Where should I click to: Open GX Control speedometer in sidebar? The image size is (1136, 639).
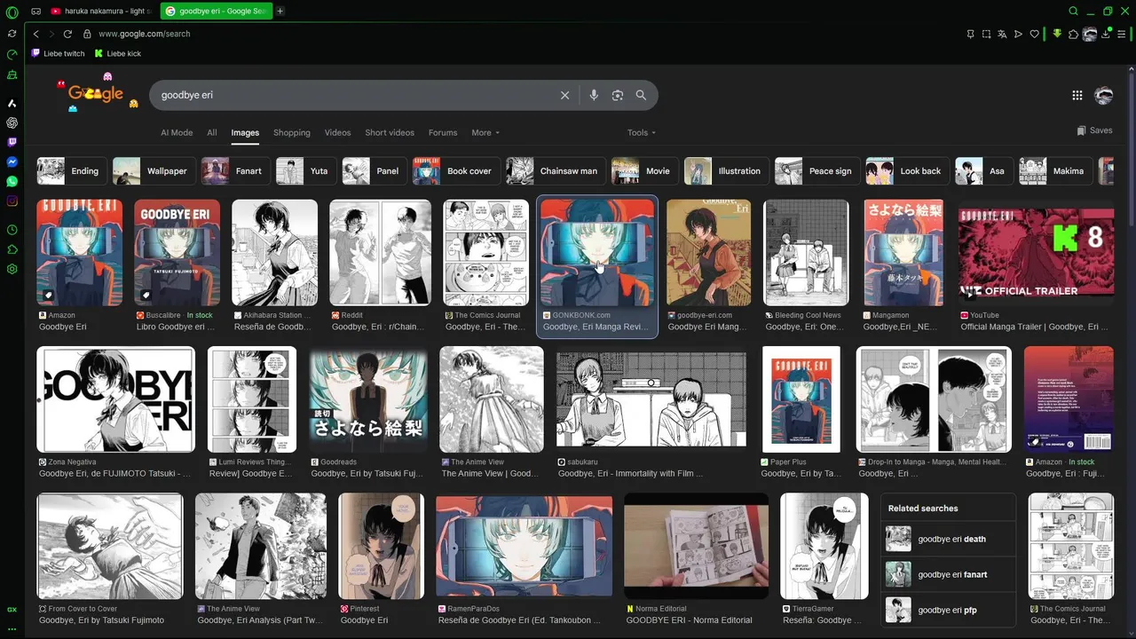pos(12,54)
